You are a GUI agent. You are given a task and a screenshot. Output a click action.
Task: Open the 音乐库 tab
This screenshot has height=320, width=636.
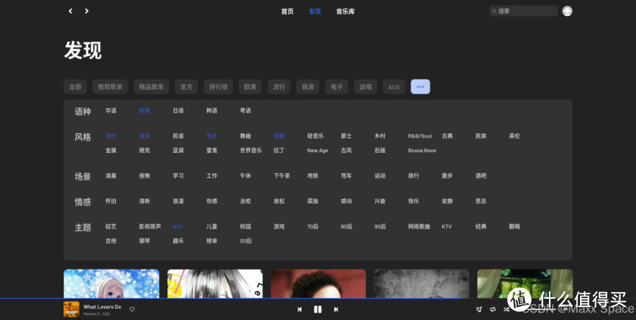[345, 11]
